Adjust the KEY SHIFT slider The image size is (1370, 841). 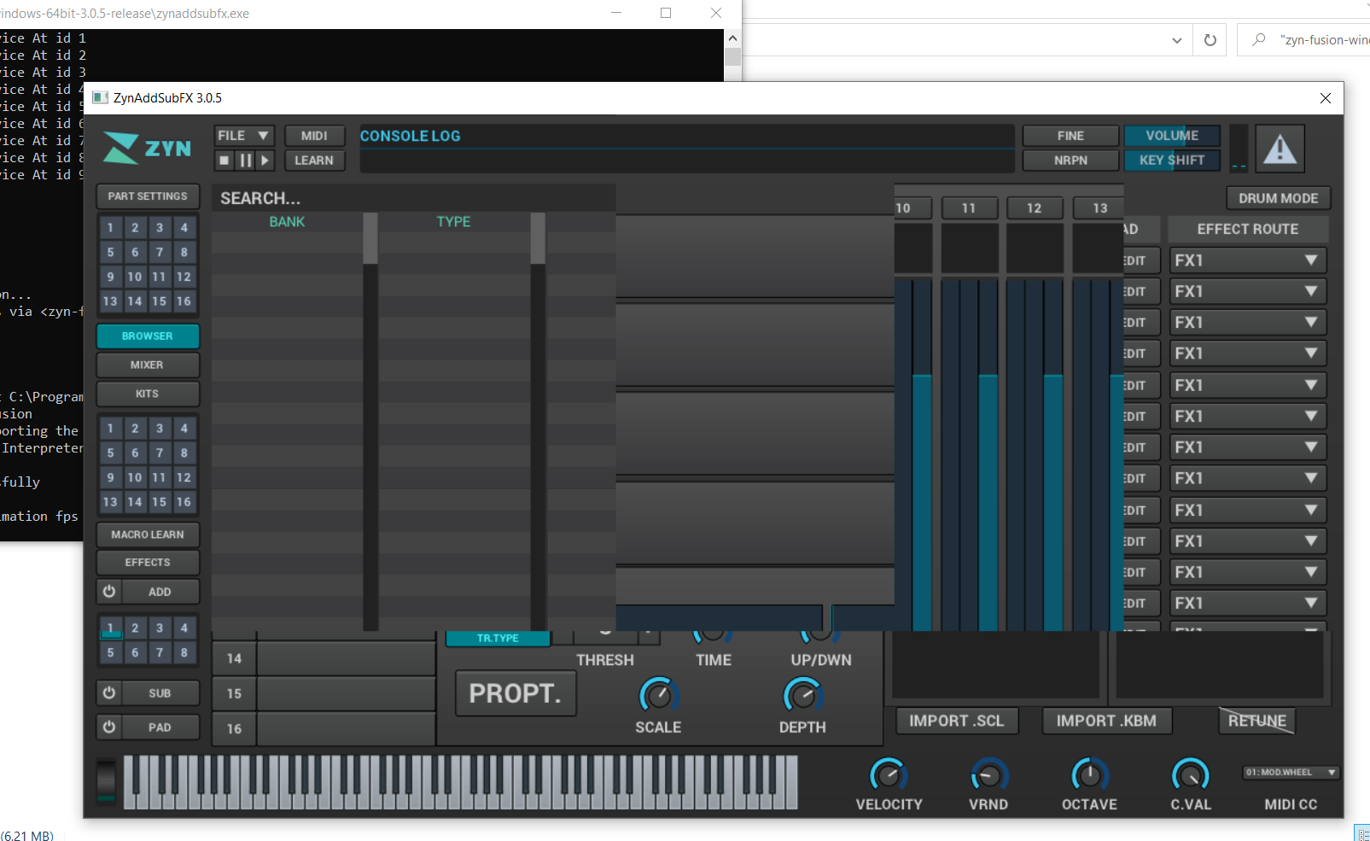[1172, 160]
